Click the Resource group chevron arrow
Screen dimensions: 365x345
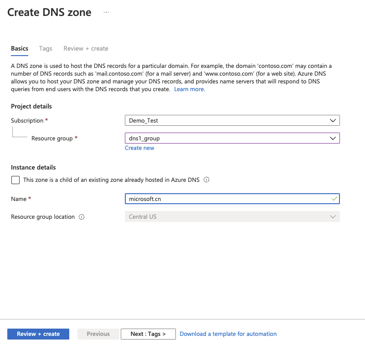click(x=333, y=138)
